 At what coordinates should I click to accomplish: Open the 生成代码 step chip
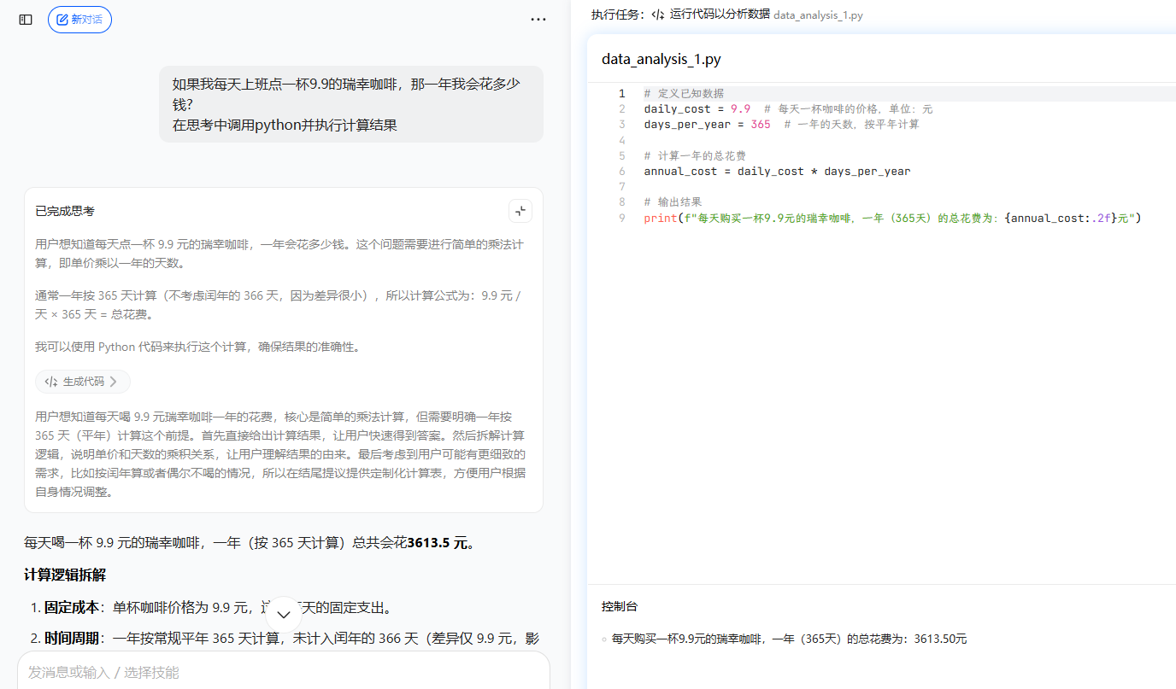coord(83,382)
